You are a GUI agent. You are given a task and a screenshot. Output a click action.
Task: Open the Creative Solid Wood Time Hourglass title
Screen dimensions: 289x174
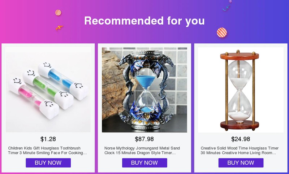[240, 151]
